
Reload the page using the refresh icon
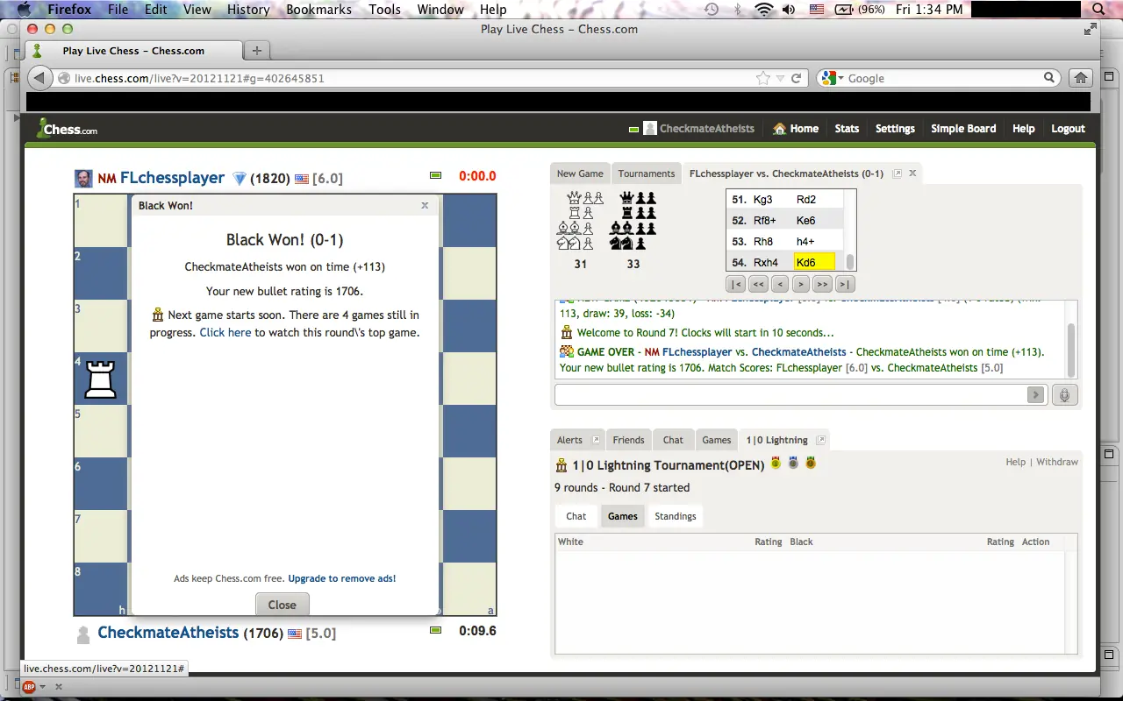tap(797, 78)
